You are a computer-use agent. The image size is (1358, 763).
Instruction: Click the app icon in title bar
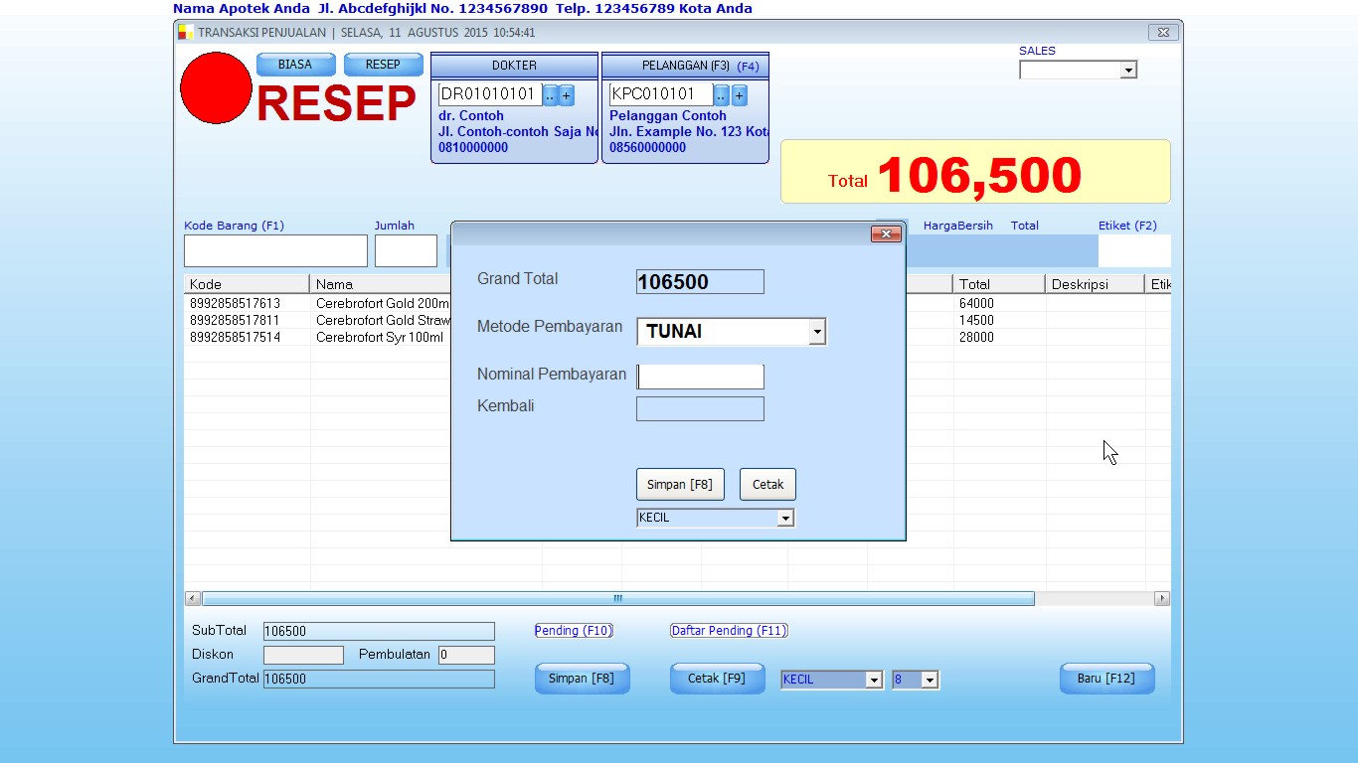pos(186,32)
